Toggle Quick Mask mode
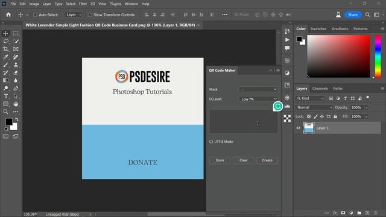The image size is (386, 217). click(x=5, y=136)
